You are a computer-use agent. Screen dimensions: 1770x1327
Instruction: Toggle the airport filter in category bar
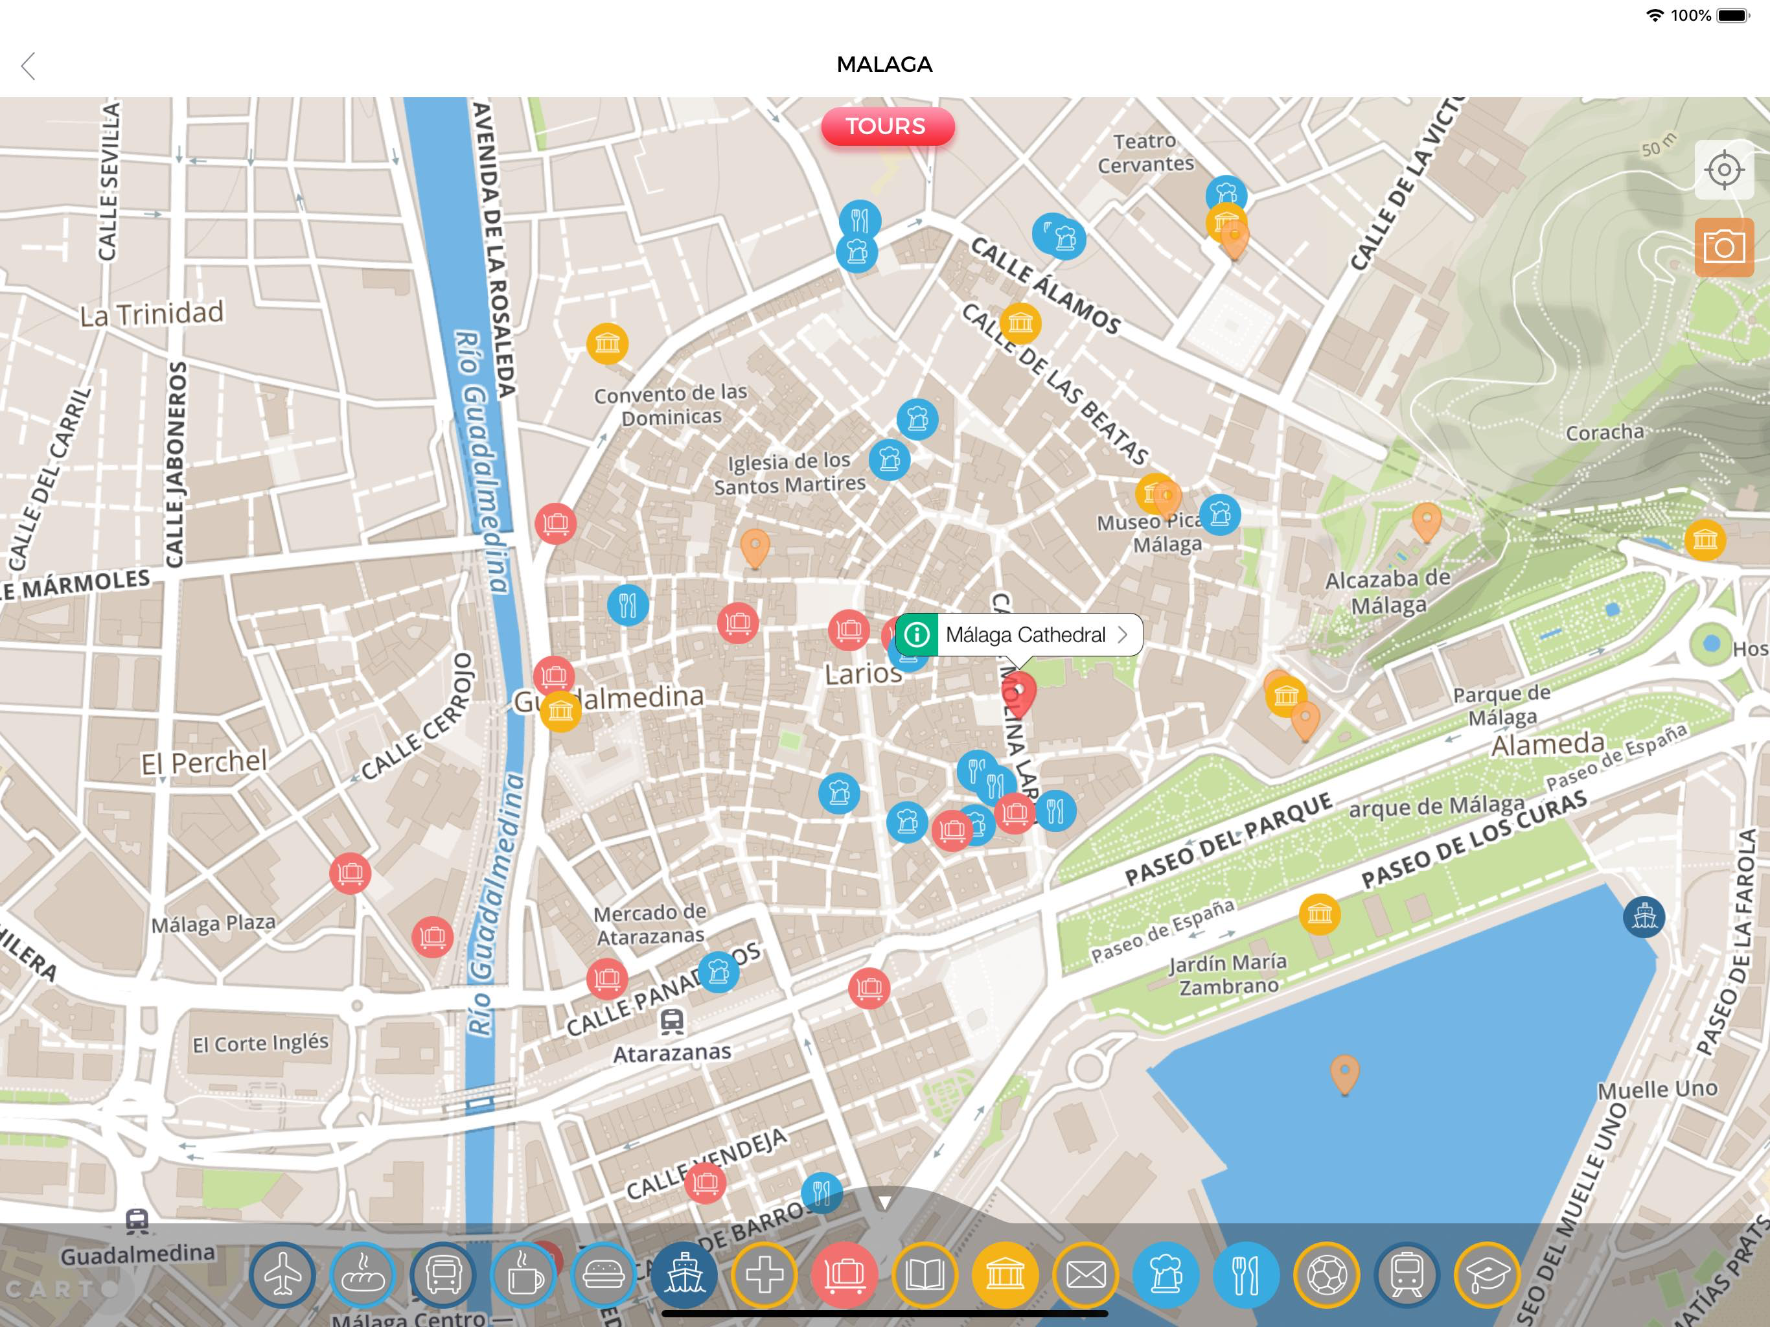click(282, 1274)
